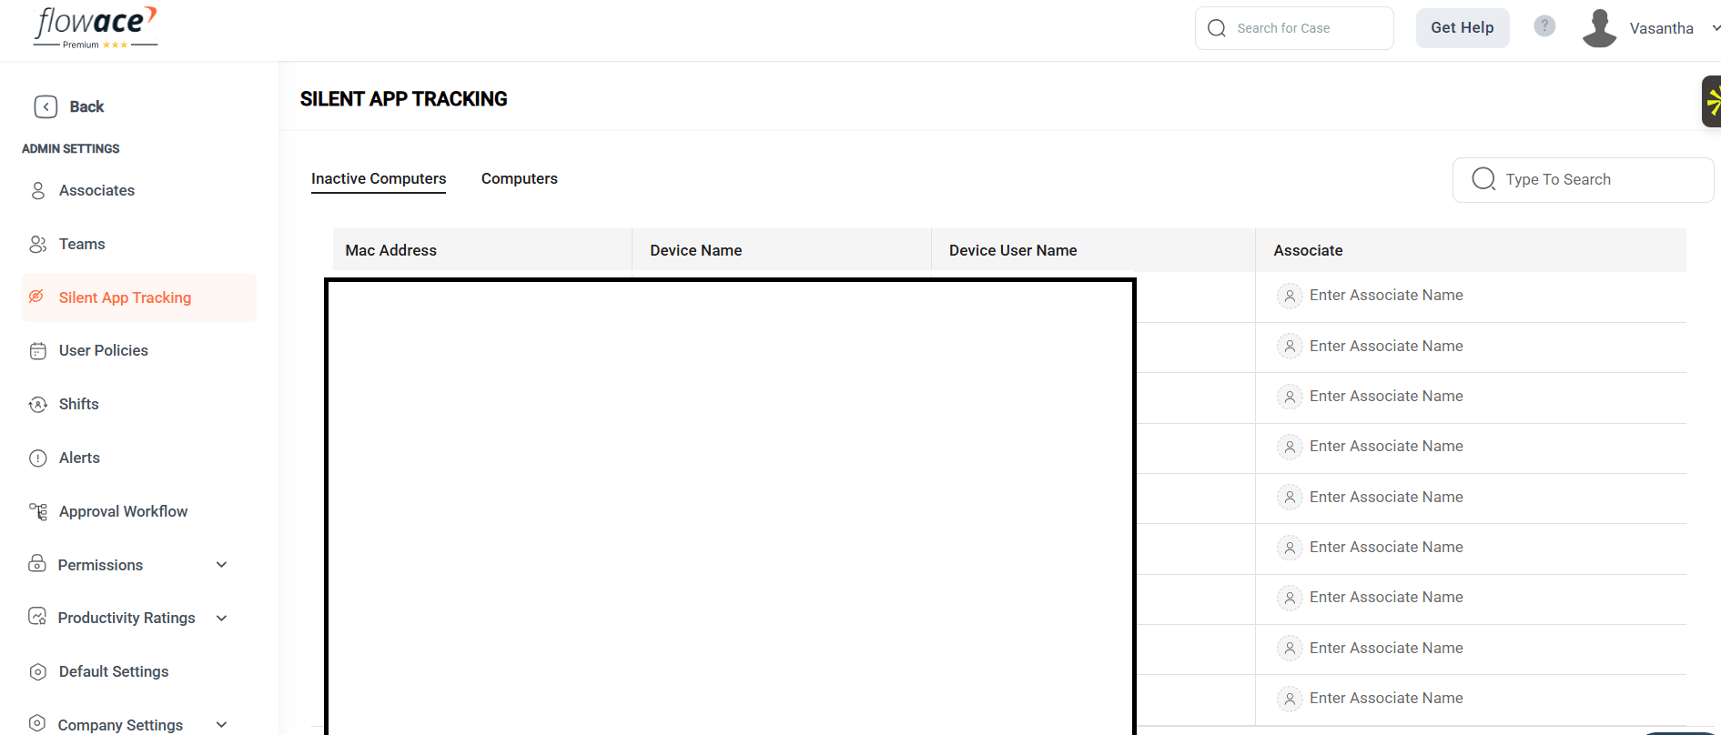Open the Teams settings icon
1721x735 pixels.
pos(38,244)
